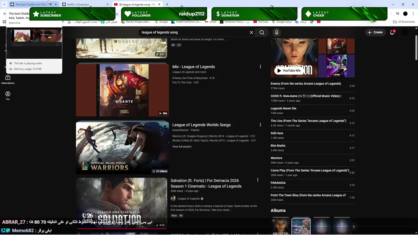Select Fire To The Fuse track line
The height and width of the screenshot is (235, 418).
click(x=185, y=83)
